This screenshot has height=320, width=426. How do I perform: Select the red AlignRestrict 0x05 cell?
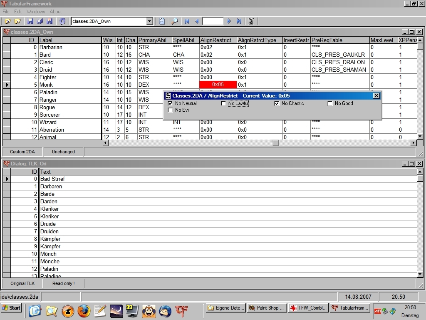(218, 85)
